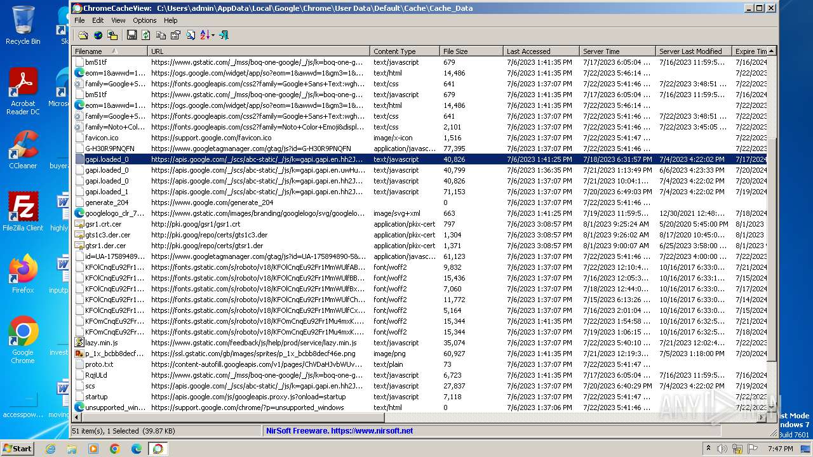Viewport: 813px width, 457px height.
Task: Select the lazy.min.js row
Action: 420,343
